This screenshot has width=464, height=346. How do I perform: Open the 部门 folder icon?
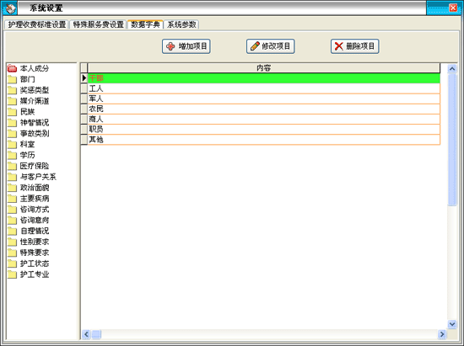click(x=12, y=79)
